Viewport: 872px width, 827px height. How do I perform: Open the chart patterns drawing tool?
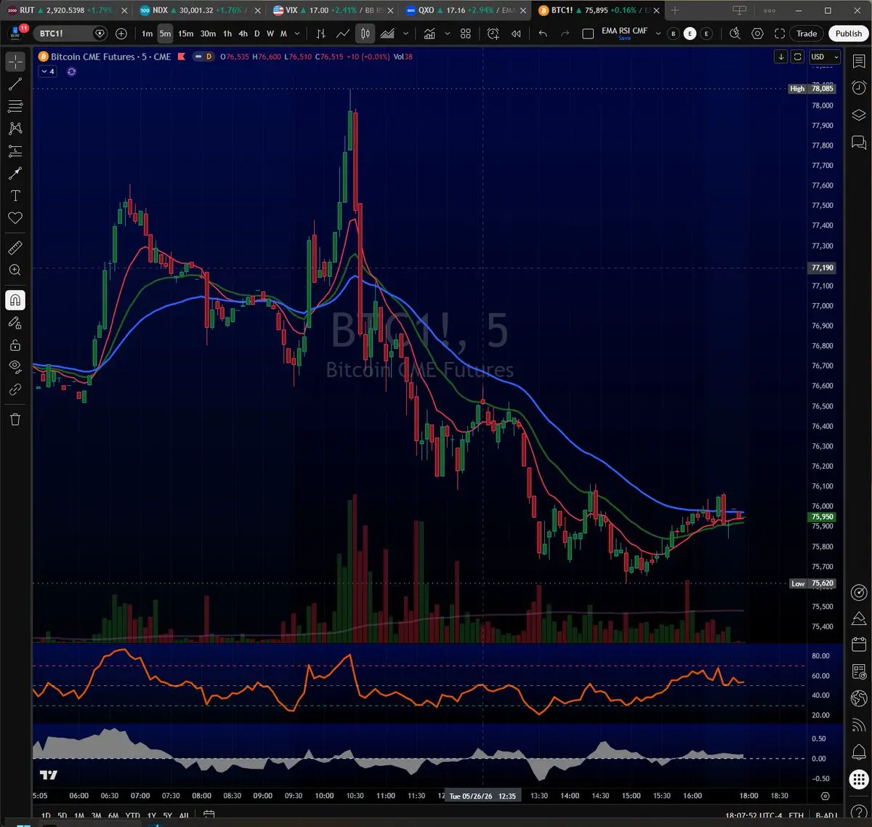click(x=15, y=129)
